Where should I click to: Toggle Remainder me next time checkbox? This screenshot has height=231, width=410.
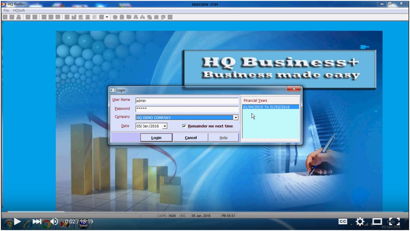[x=184, y=126]
